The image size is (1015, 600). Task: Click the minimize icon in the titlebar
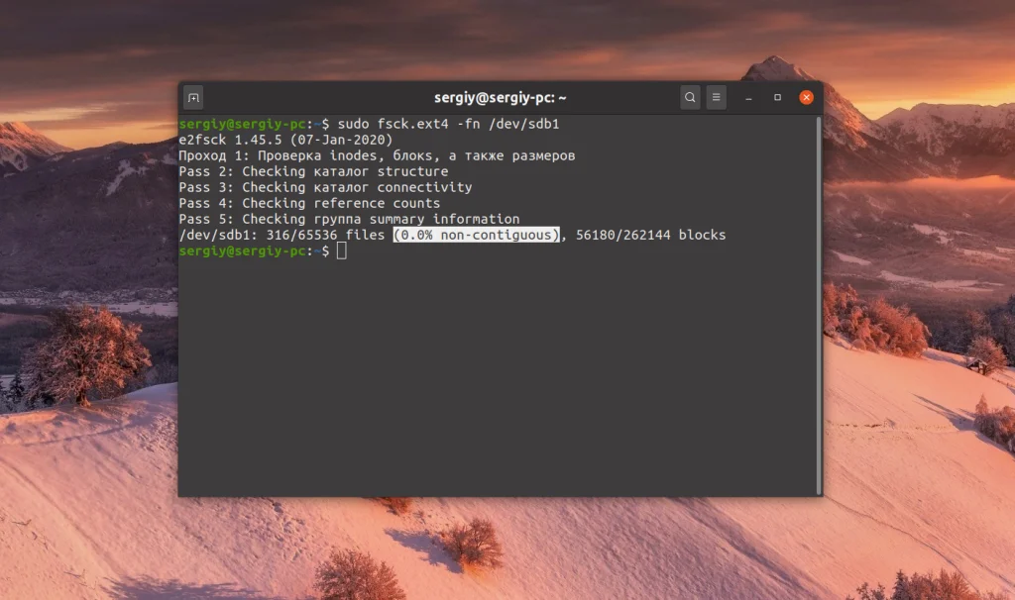750,97
